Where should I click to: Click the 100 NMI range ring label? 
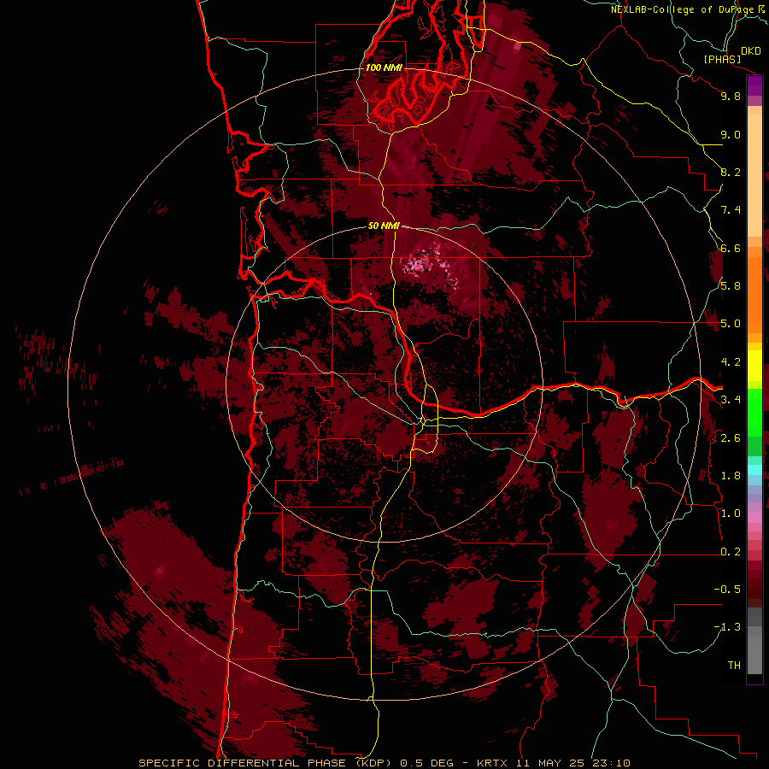point(384,68)
